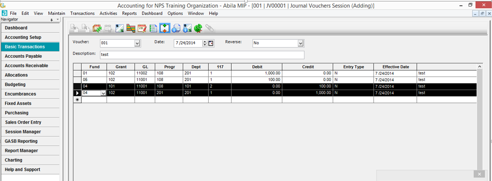This screenshot has width=492, height=181.
Task: Select Charting in the Navigator
Action: (30, 160)
